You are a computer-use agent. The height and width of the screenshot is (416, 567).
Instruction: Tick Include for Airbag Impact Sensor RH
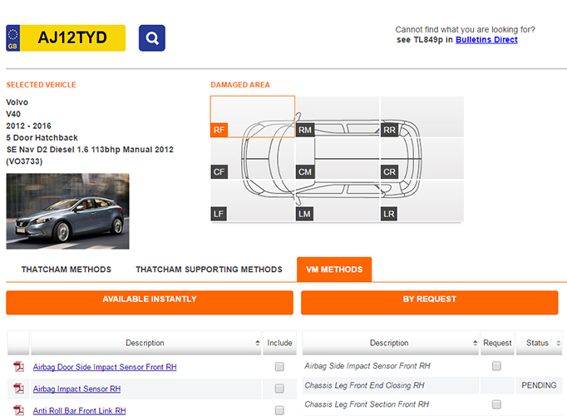(x=279, y=389)
